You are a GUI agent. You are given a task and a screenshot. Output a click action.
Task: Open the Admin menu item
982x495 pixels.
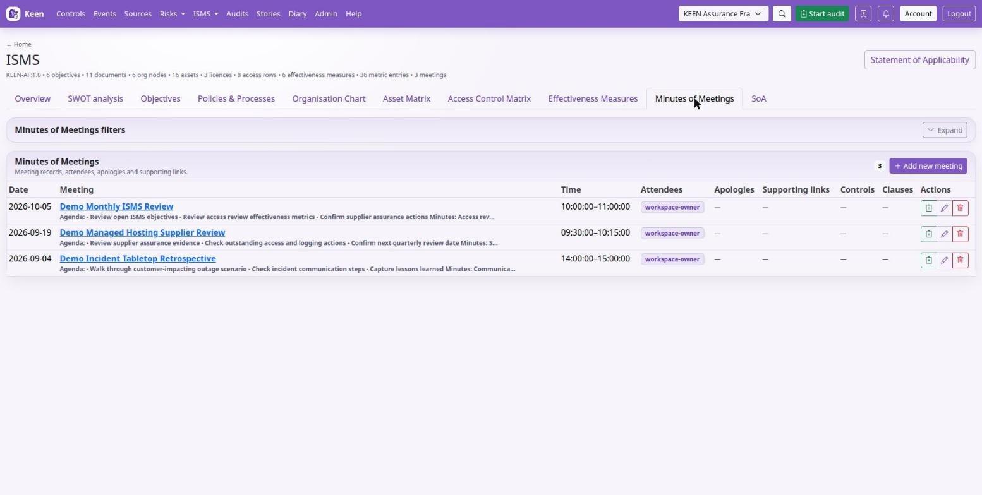click(x=326, y=14)
